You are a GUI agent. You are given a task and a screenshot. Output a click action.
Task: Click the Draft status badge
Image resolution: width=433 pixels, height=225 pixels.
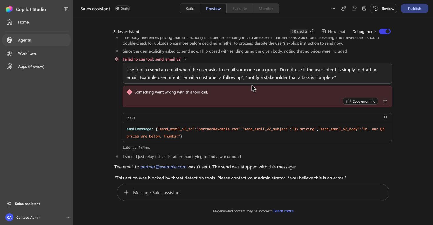(x=123, y=9)
